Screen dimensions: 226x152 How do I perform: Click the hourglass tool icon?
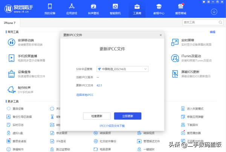coord(52,117)
